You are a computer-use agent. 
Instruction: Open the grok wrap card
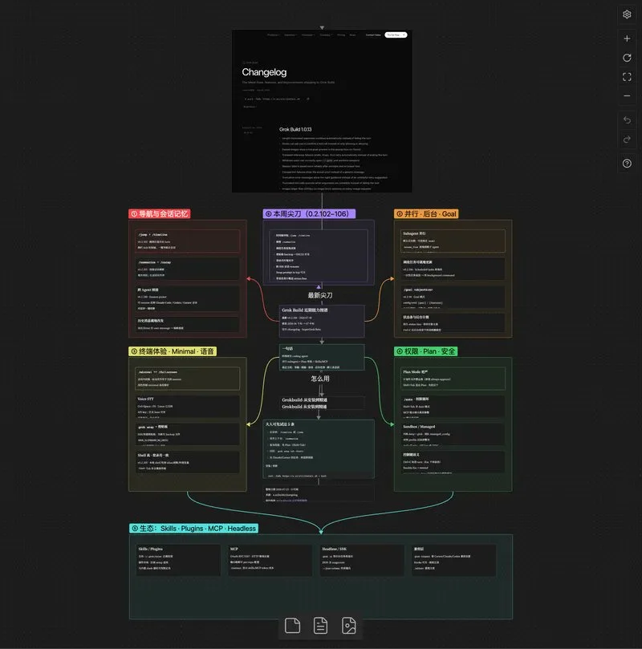187,434
